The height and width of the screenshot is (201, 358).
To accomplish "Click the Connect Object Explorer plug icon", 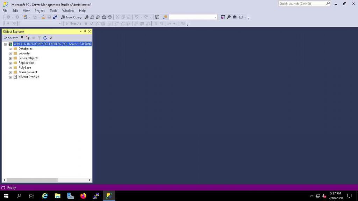I will pyautogui.click(x=22, y=38).
